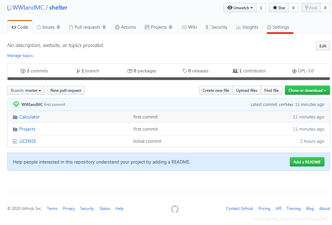The width and height of the screenshot is (332, 225).
Task: View the 2 commits link
Action: [x=34, y=71]
